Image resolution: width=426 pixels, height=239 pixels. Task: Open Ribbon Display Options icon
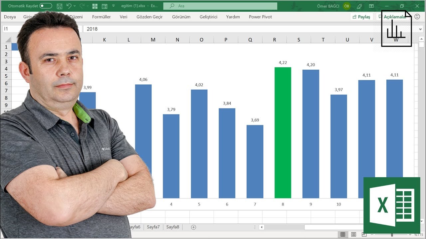[371, 6]
